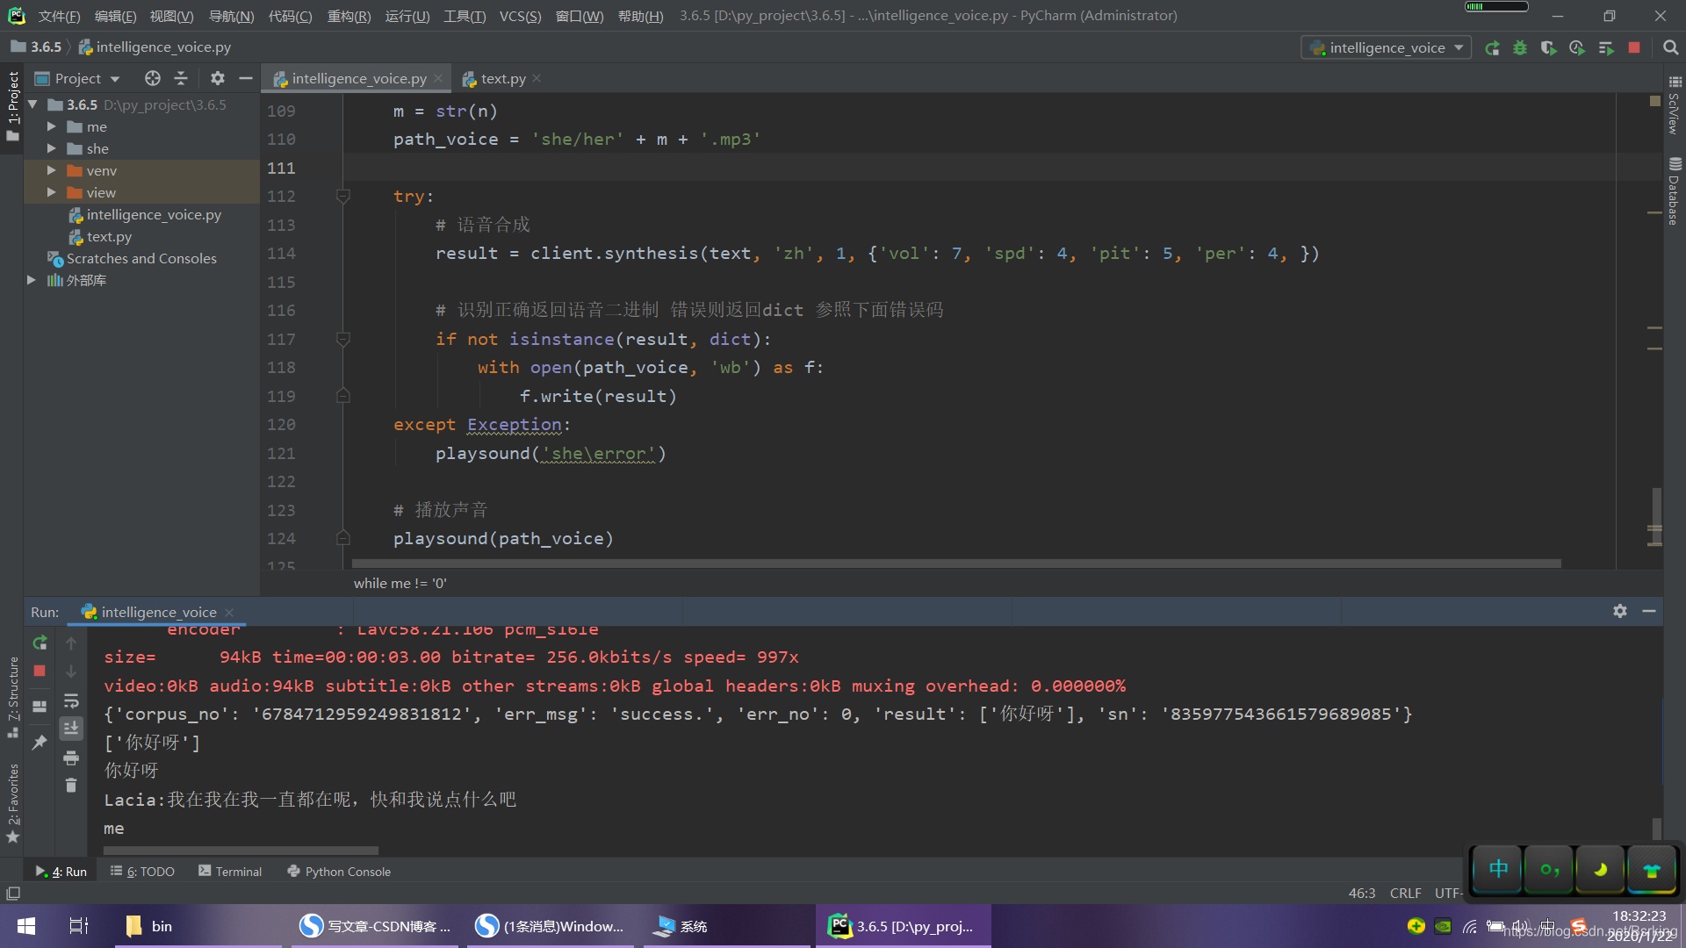Open Run panel settings gear
1686x948 pixels.
pyautogui.click(x=1620, y=611)
